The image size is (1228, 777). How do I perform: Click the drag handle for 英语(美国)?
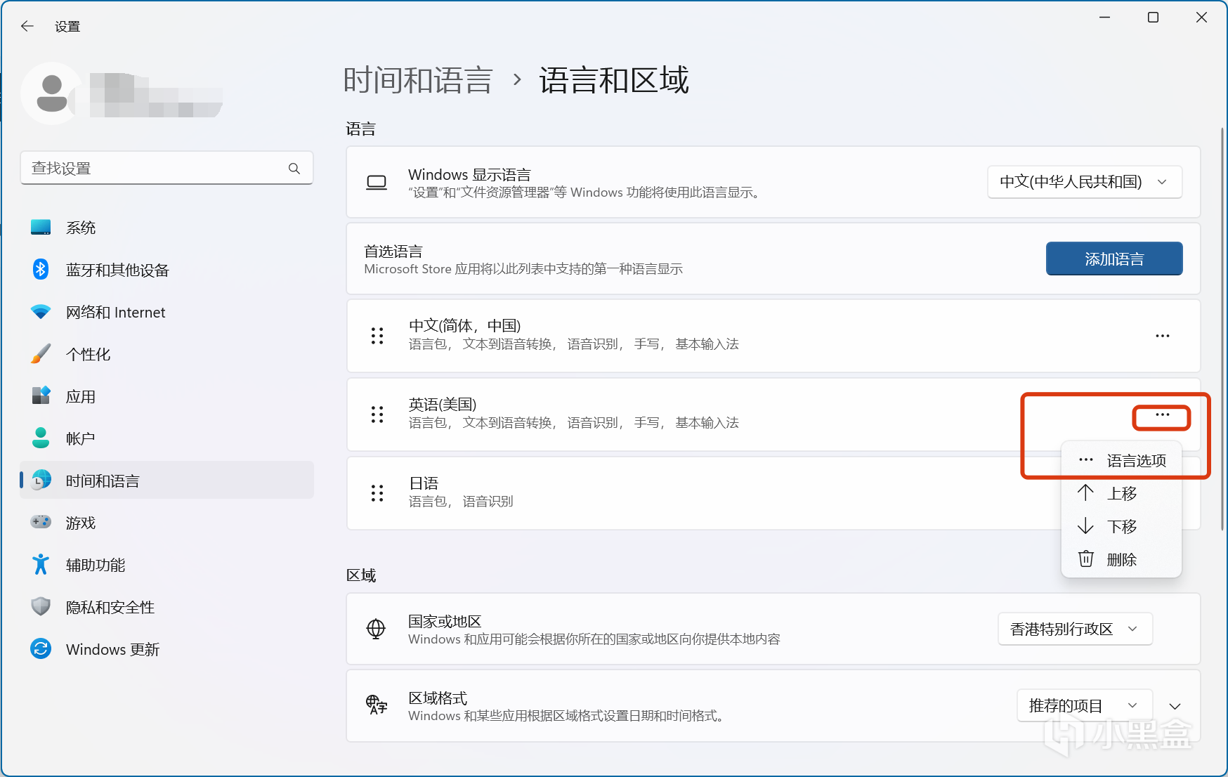377,414
